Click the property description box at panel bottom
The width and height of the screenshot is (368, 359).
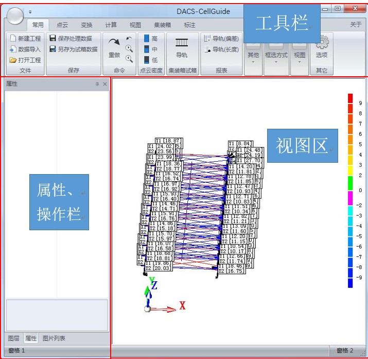[x=57, y=315]
